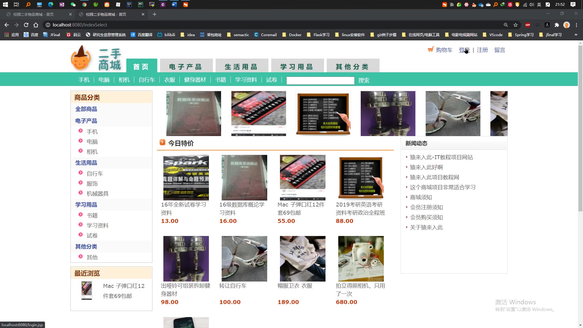583x328 pixels.
Task: Open the 生活用品 navigation tab
Action: (x=242, y=66)
